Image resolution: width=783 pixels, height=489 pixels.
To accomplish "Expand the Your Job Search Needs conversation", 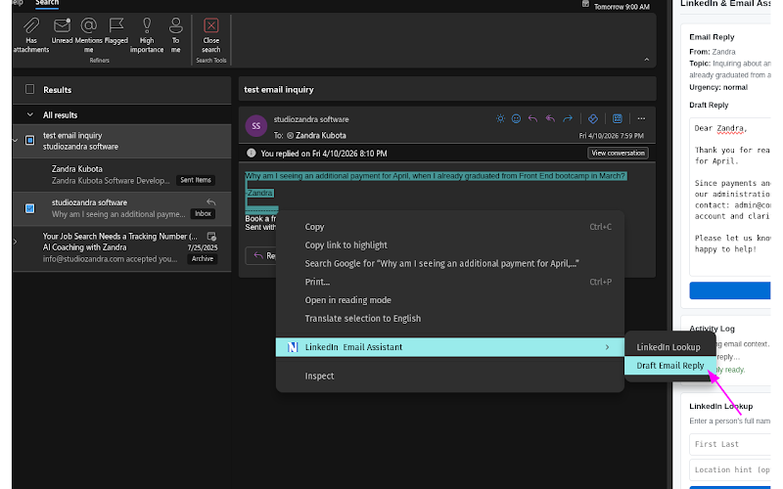I will [x=16, y=242].
